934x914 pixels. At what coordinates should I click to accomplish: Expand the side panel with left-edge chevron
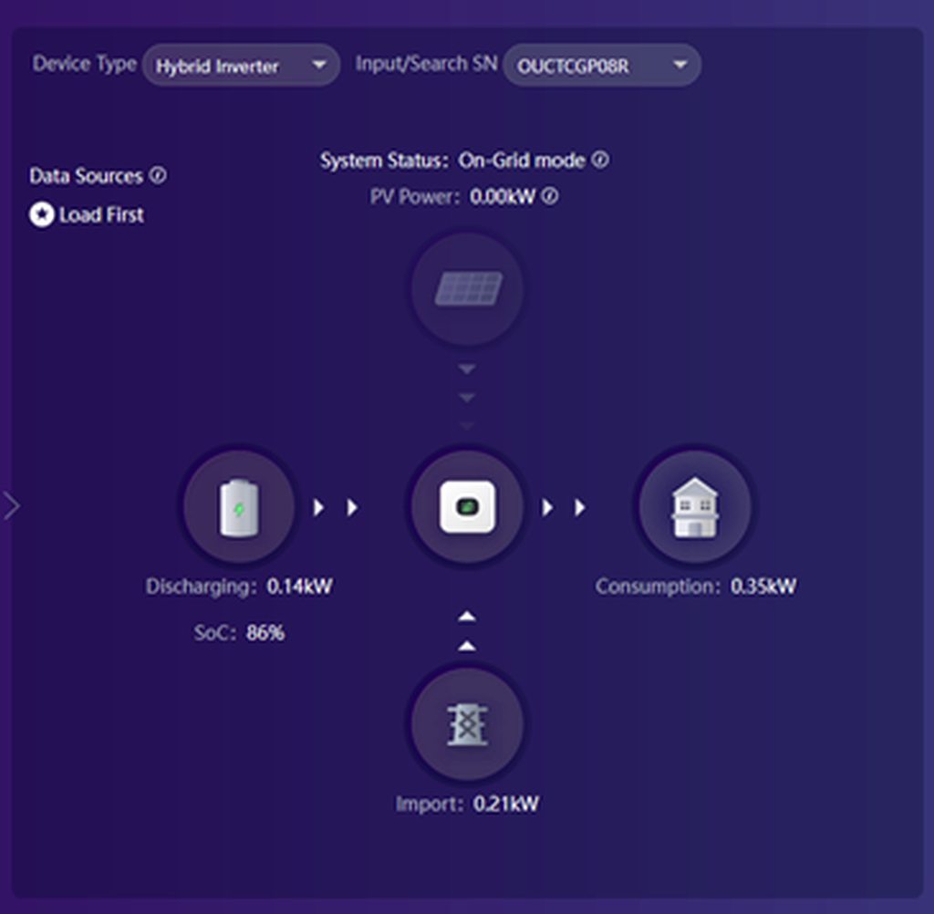12,505
